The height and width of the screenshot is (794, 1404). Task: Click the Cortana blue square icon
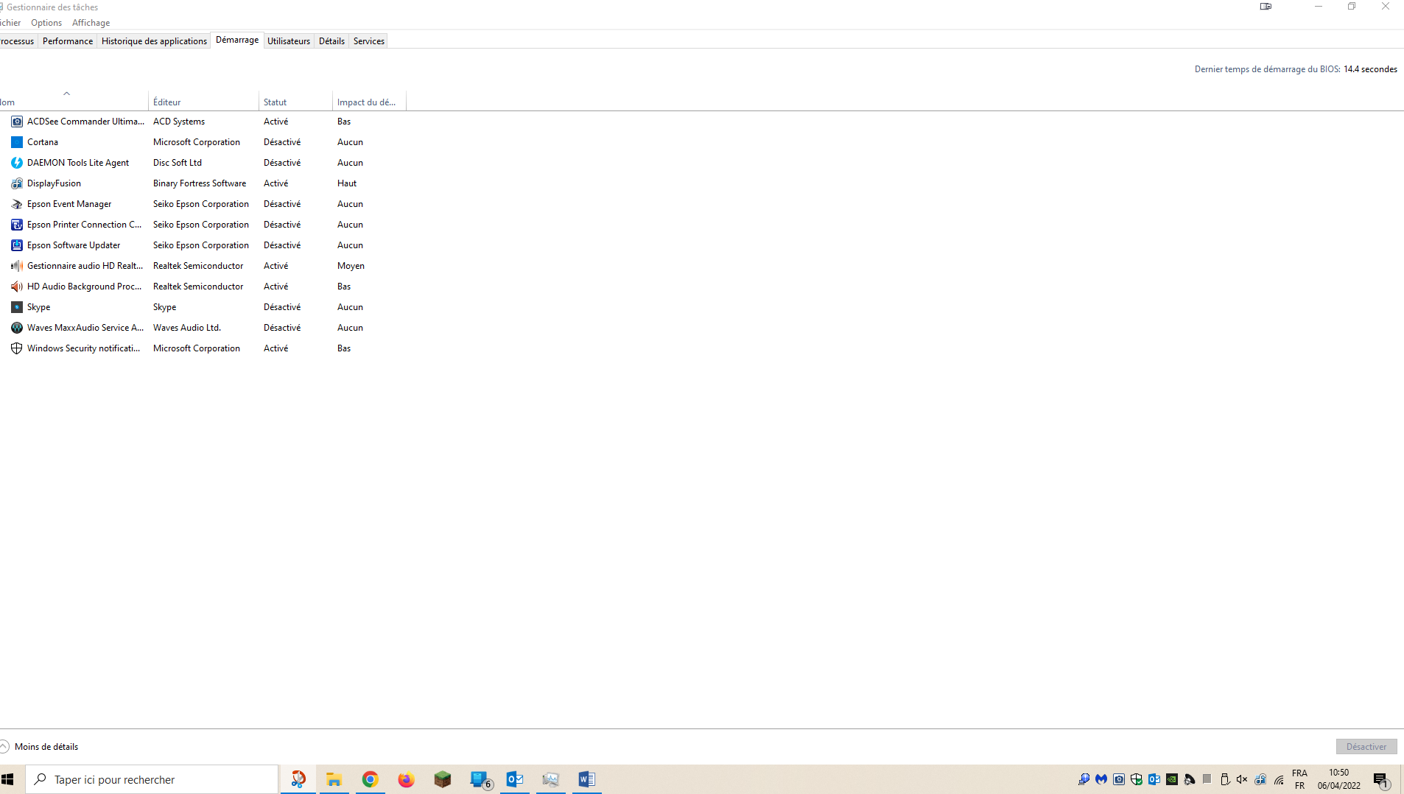click(17, 142)
